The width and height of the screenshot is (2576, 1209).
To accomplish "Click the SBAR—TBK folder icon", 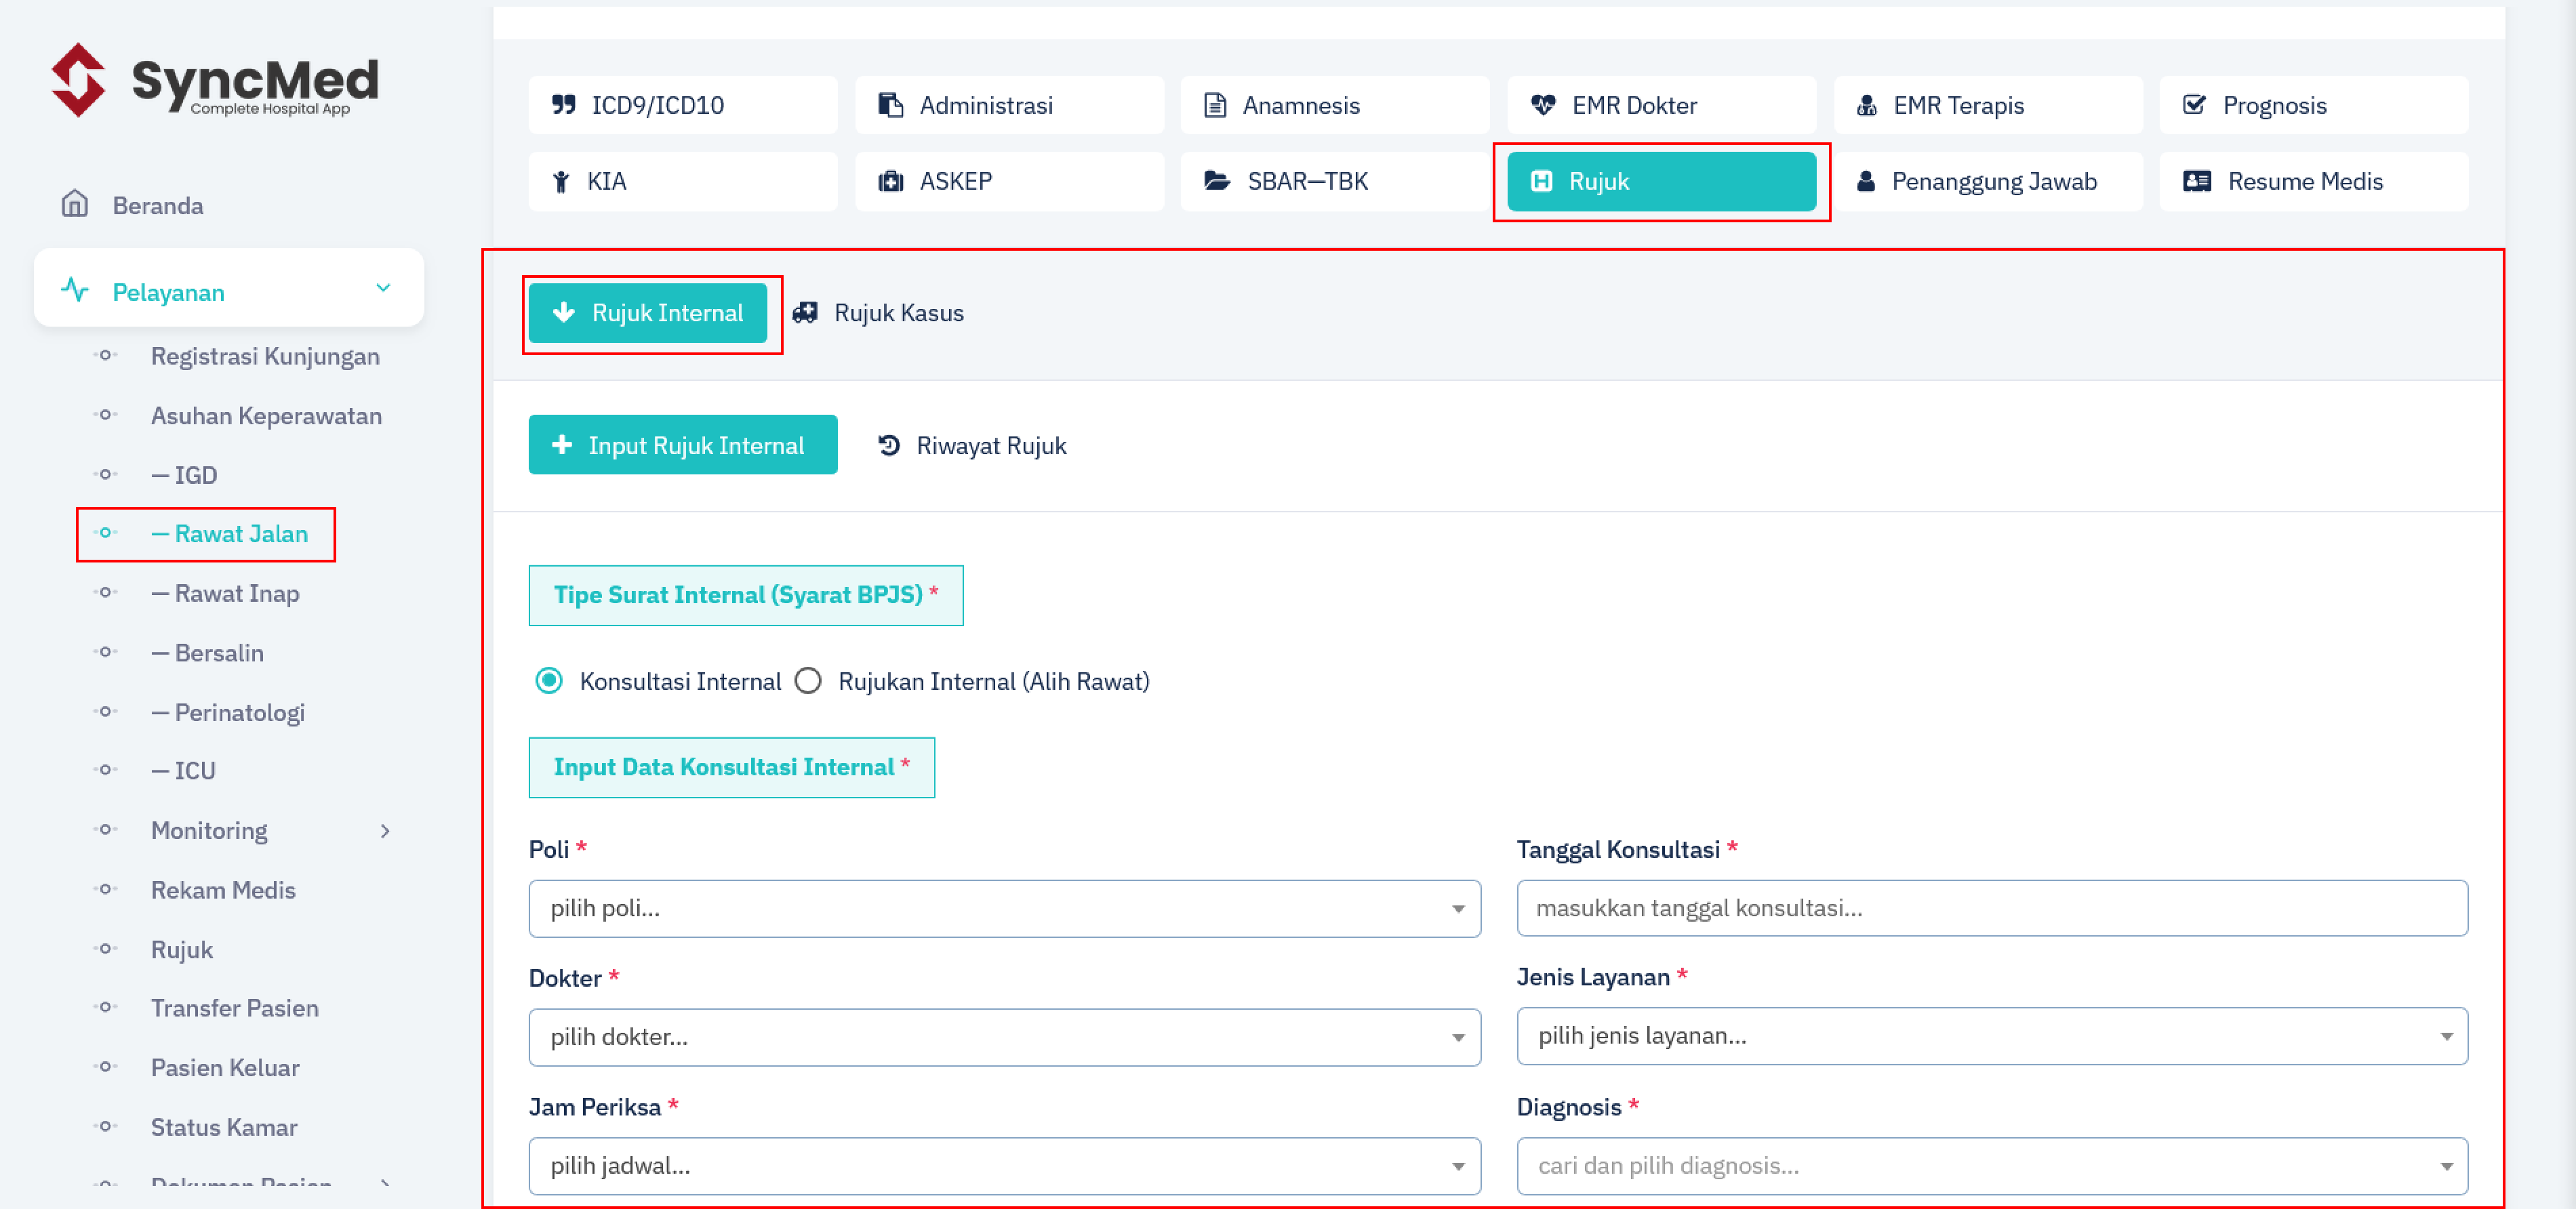I will click(x=1217, y=181).
